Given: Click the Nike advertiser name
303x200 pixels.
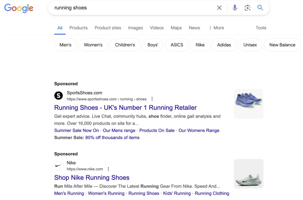Looking at the screenshot, I should click(71, 163).
